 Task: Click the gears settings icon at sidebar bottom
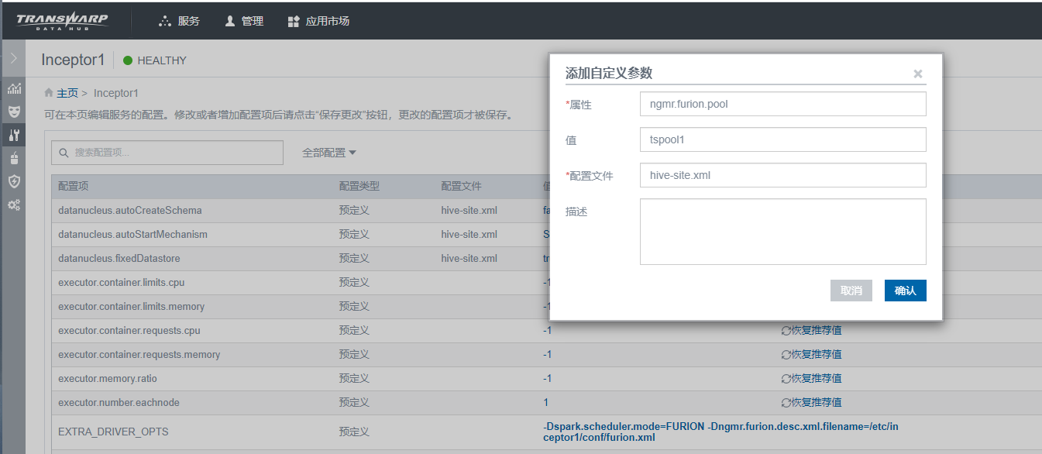[x=13, y=205]
